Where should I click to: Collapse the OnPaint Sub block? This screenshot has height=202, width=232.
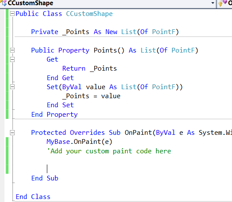coord(12,133)
